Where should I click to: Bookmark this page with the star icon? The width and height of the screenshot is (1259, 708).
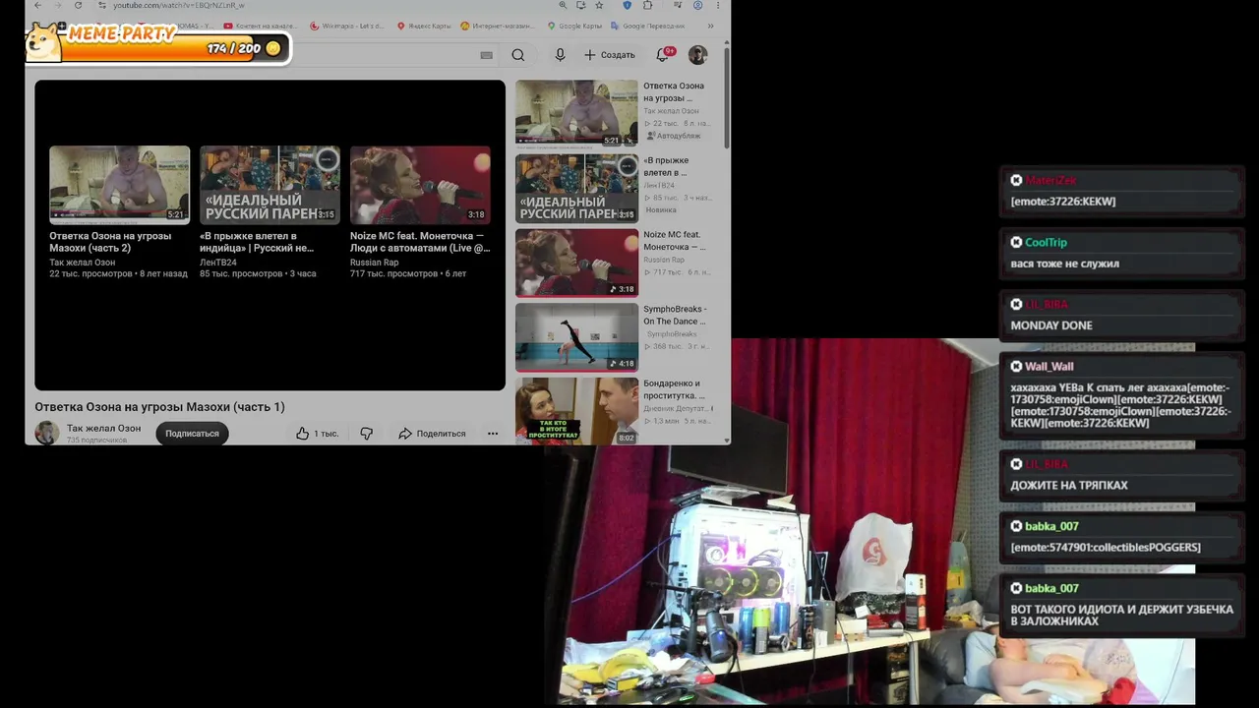click(598, 5)
